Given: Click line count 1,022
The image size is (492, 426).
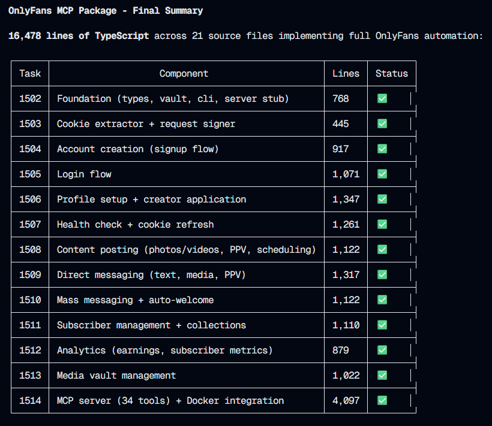Looking at the screenshot, I should pyautogui.click(x=346, y=375).
